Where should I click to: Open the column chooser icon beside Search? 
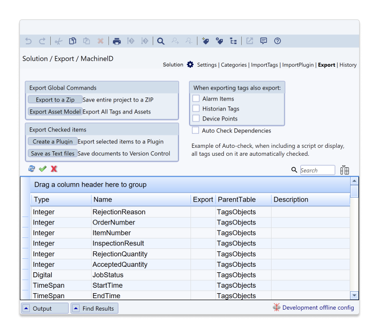345,170
